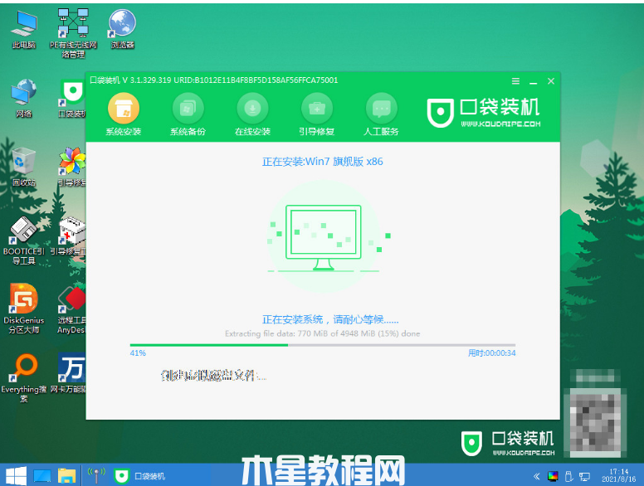Open the 引导修复 boot repair icon
644x486 pixels.
click(317, 114)
